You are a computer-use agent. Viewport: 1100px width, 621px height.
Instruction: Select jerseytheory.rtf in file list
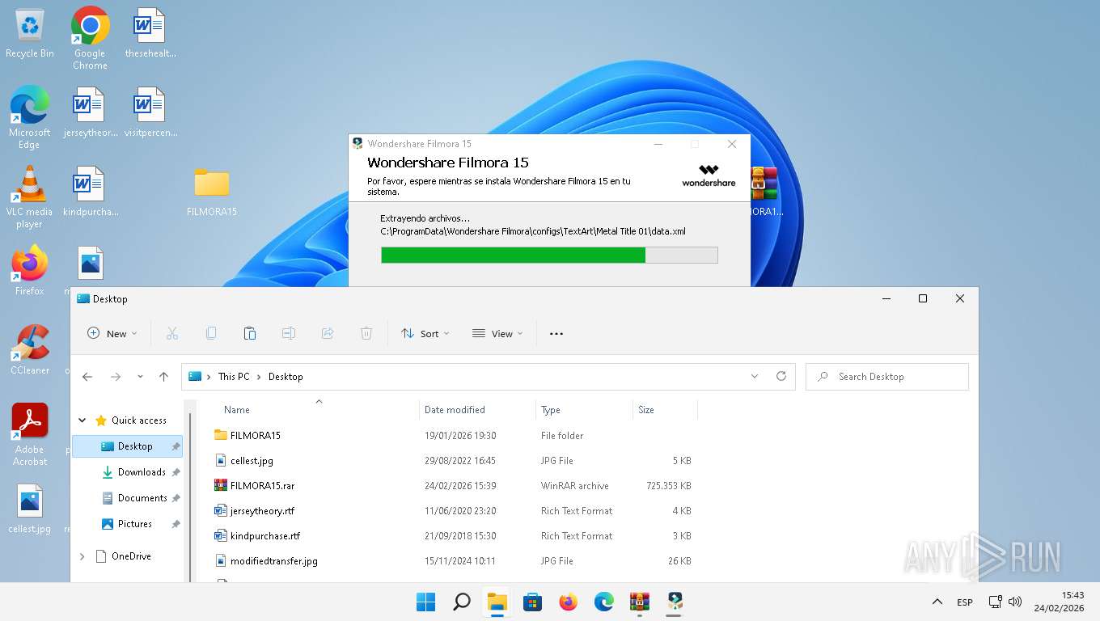click(455, 511)
